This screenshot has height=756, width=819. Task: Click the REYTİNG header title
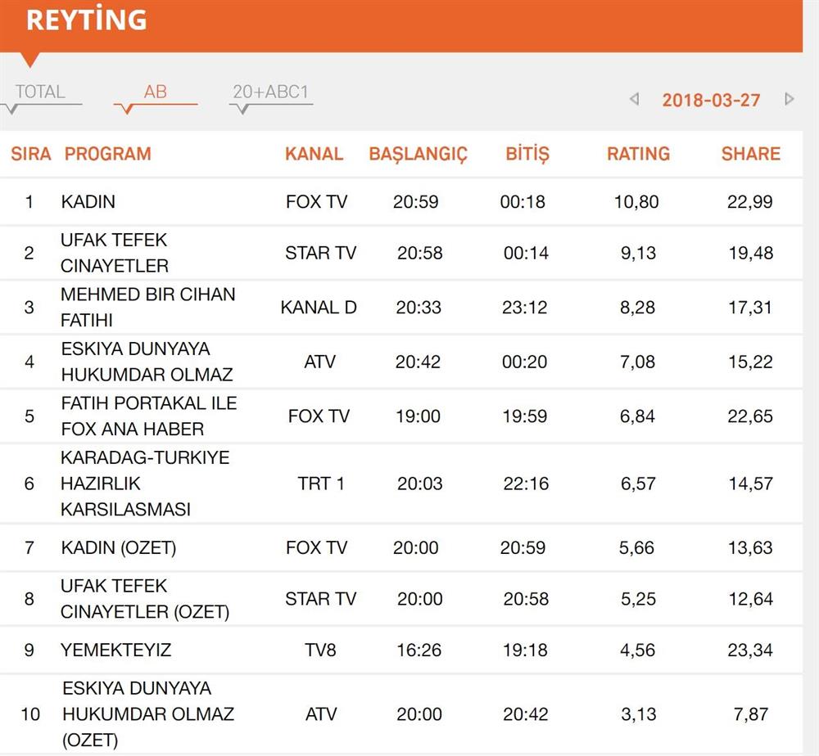tap(86, 20)
